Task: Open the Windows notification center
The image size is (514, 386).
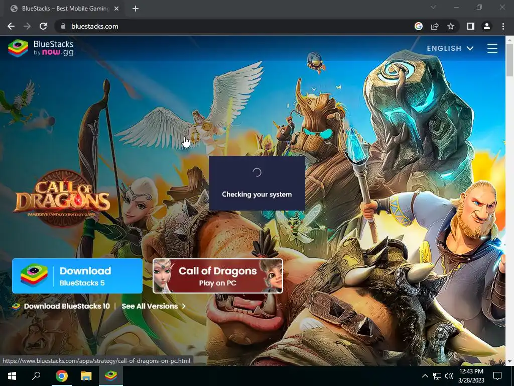Action: click(x=497, y=376)
